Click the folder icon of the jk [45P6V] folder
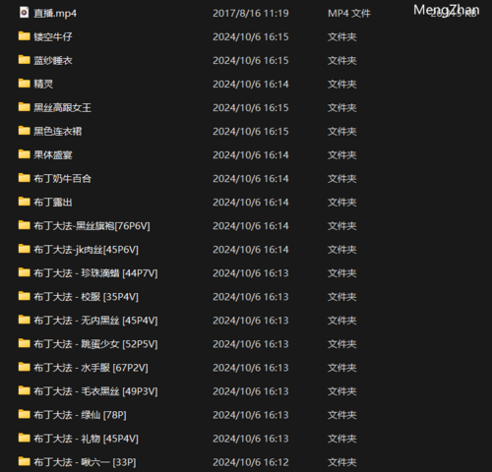 click(24, 249)
